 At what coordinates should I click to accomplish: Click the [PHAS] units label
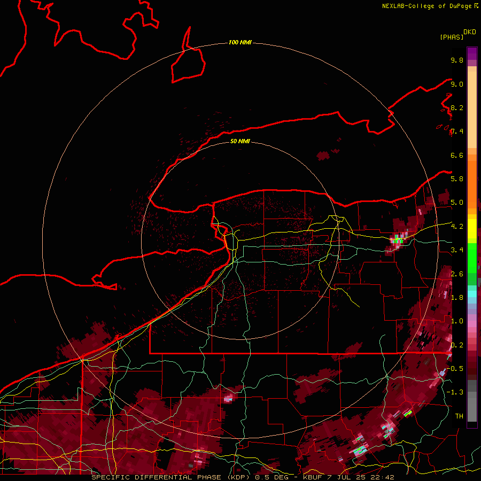point(452,37)
